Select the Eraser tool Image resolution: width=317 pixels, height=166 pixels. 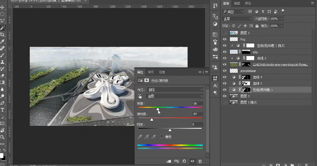point(3,76)
